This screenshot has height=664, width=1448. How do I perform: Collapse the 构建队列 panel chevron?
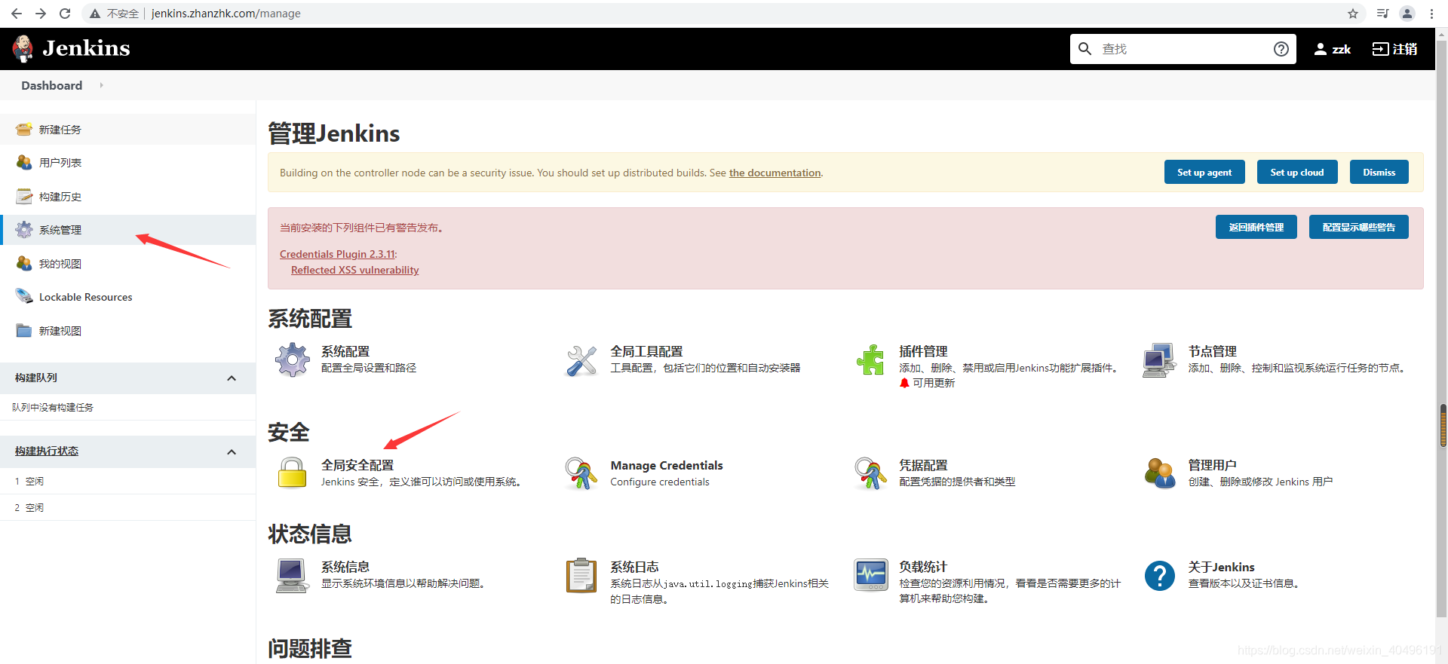(232, 378)
